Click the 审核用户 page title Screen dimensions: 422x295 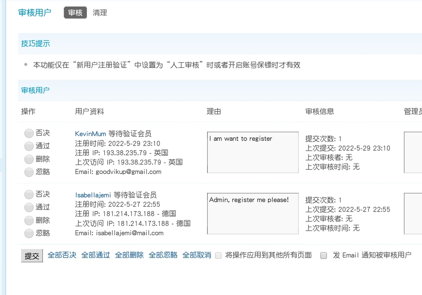tap(35, 12)
